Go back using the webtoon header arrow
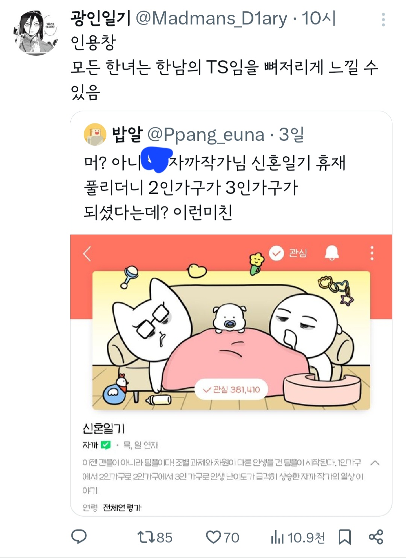This screenshot has width=406, height=560. [87, 254]
